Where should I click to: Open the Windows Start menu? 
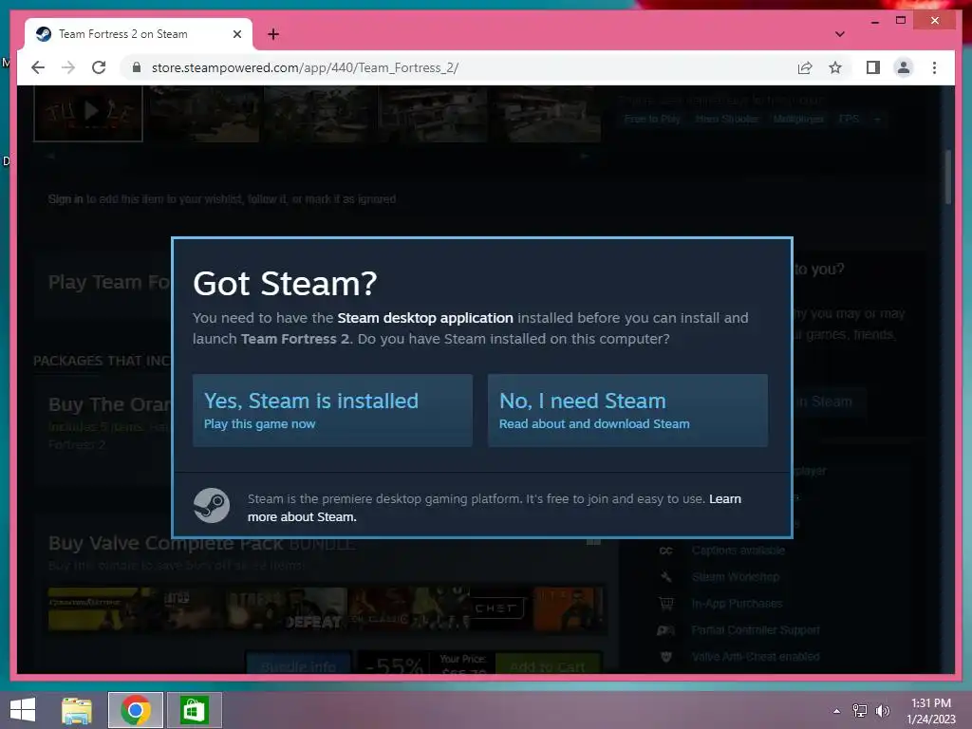pos(23,710)
